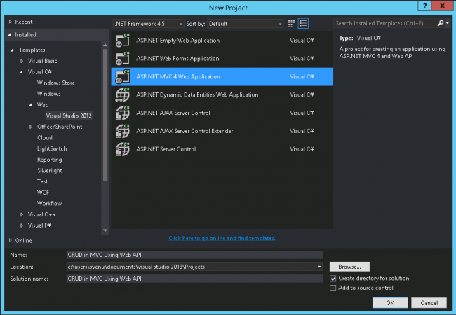Select ASP.NET Web Forms Application text
The height and width of the screenshot is (315, 456).
point(177,59)
